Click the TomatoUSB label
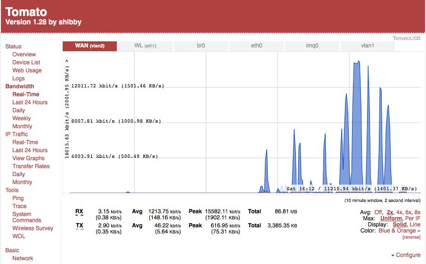The image size is (426, 264). (x=406, y=38)
